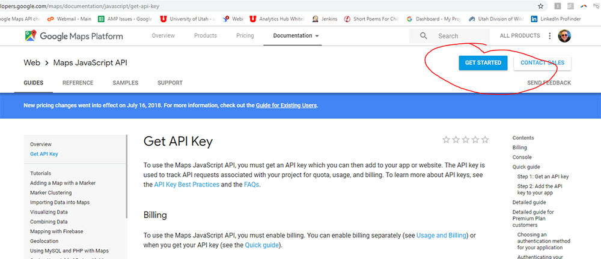Open the Mapping with Firebase tutorial

[x=56, y=231]
